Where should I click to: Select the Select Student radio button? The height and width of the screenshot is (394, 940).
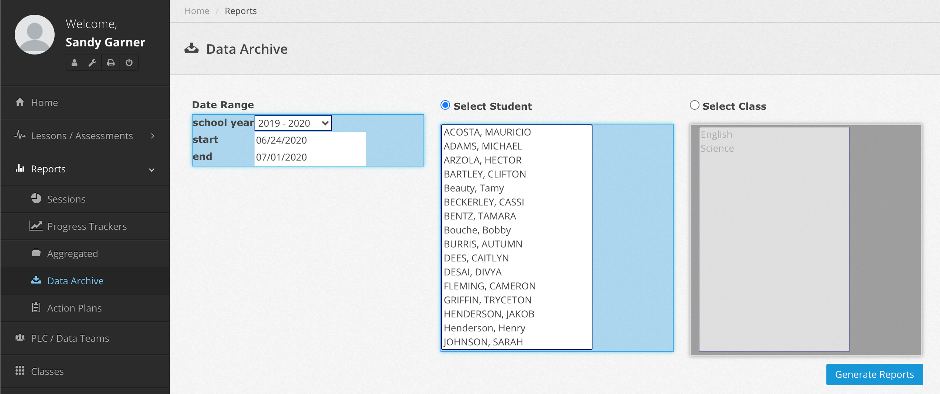coord(445,105)
